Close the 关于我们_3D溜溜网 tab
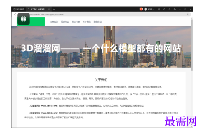203x132 pixels. click(49, 9)
